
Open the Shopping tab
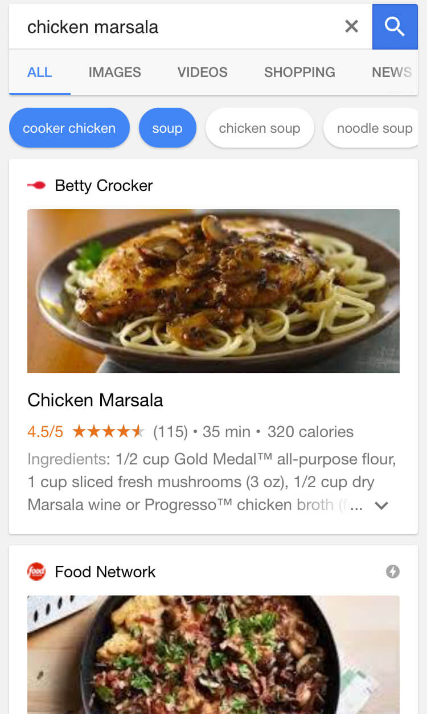tap(299, 72)
